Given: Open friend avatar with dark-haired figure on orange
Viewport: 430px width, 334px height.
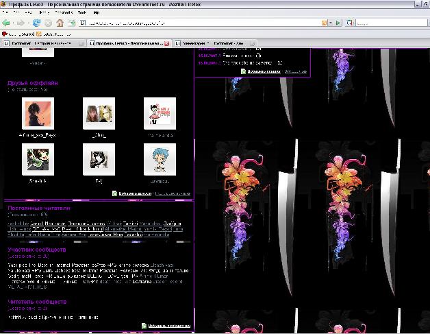Looking at the screenshot, I should click(x=38, y=113).
